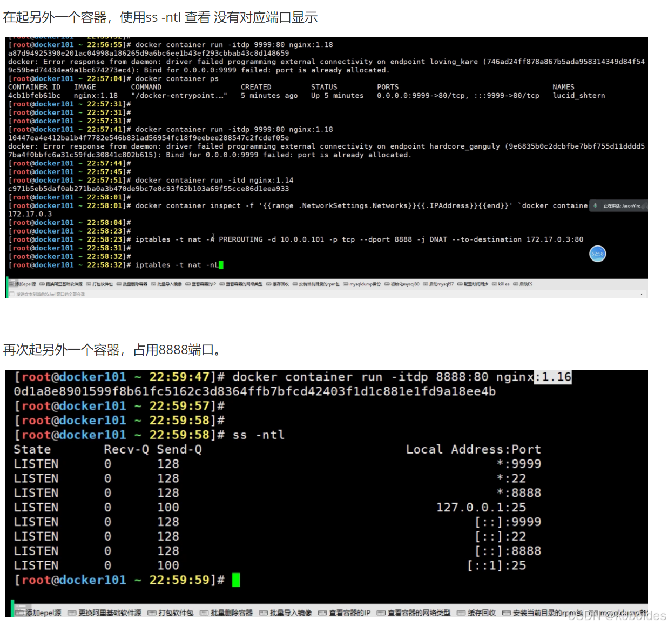This screenshot has height=626, width=668.
Task: Click 缓存回收 in the lower terminal
Action: coord(476,612)
